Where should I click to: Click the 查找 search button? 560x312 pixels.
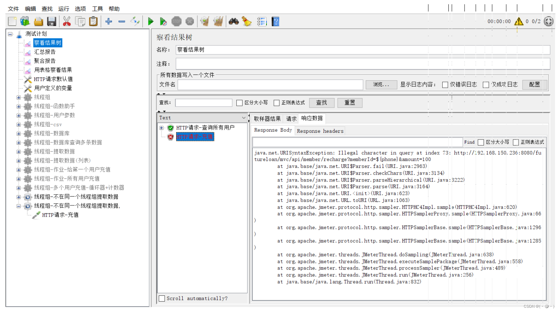tap(322, 103)
